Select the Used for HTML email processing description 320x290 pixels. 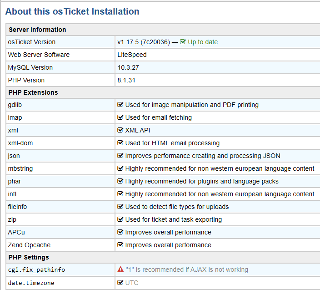coord(172,143)
